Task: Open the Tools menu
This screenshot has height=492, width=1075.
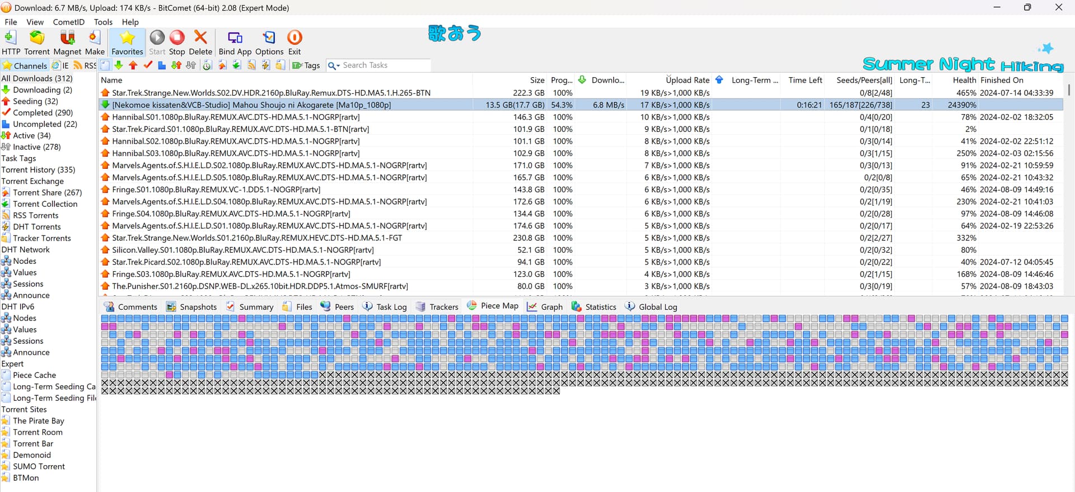Action: click(103, 22)
